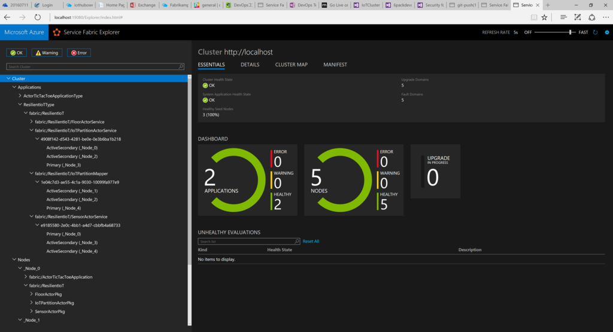Click the Reset All link

[x=311, y=242]
